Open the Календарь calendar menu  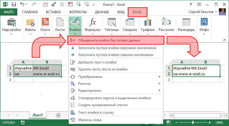pyautogui.click(x=186, y=26)
